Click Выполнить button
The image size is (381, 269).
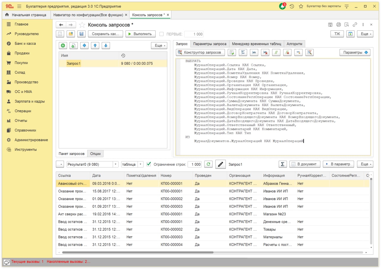click(x=140, y=34)
